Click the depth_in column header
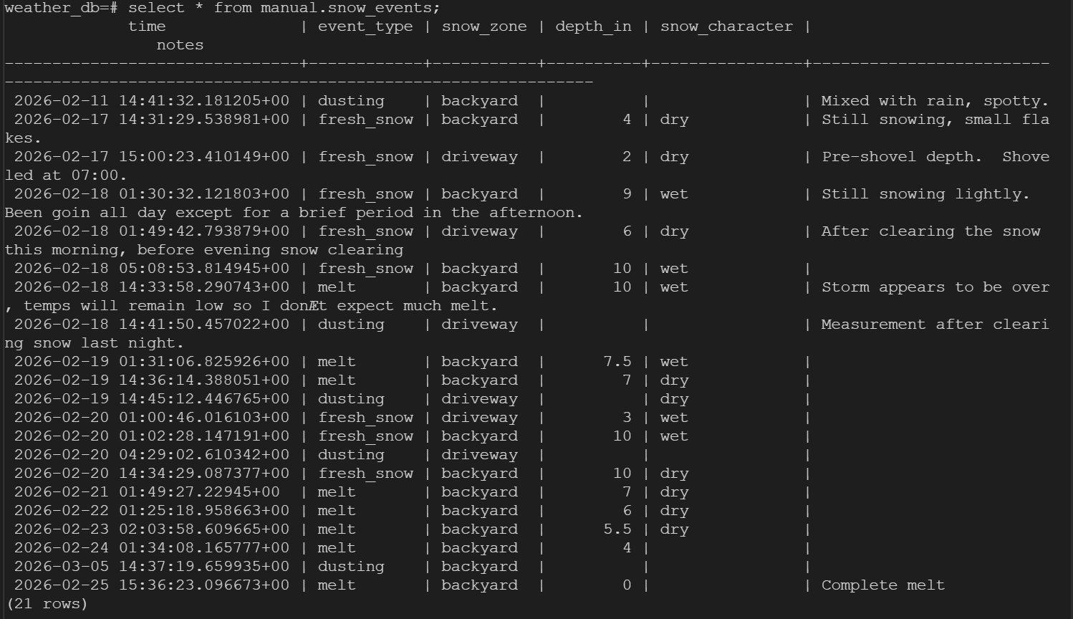This screenshot has width=1073, height=619. pyautogui.click(x=593, y=27)
